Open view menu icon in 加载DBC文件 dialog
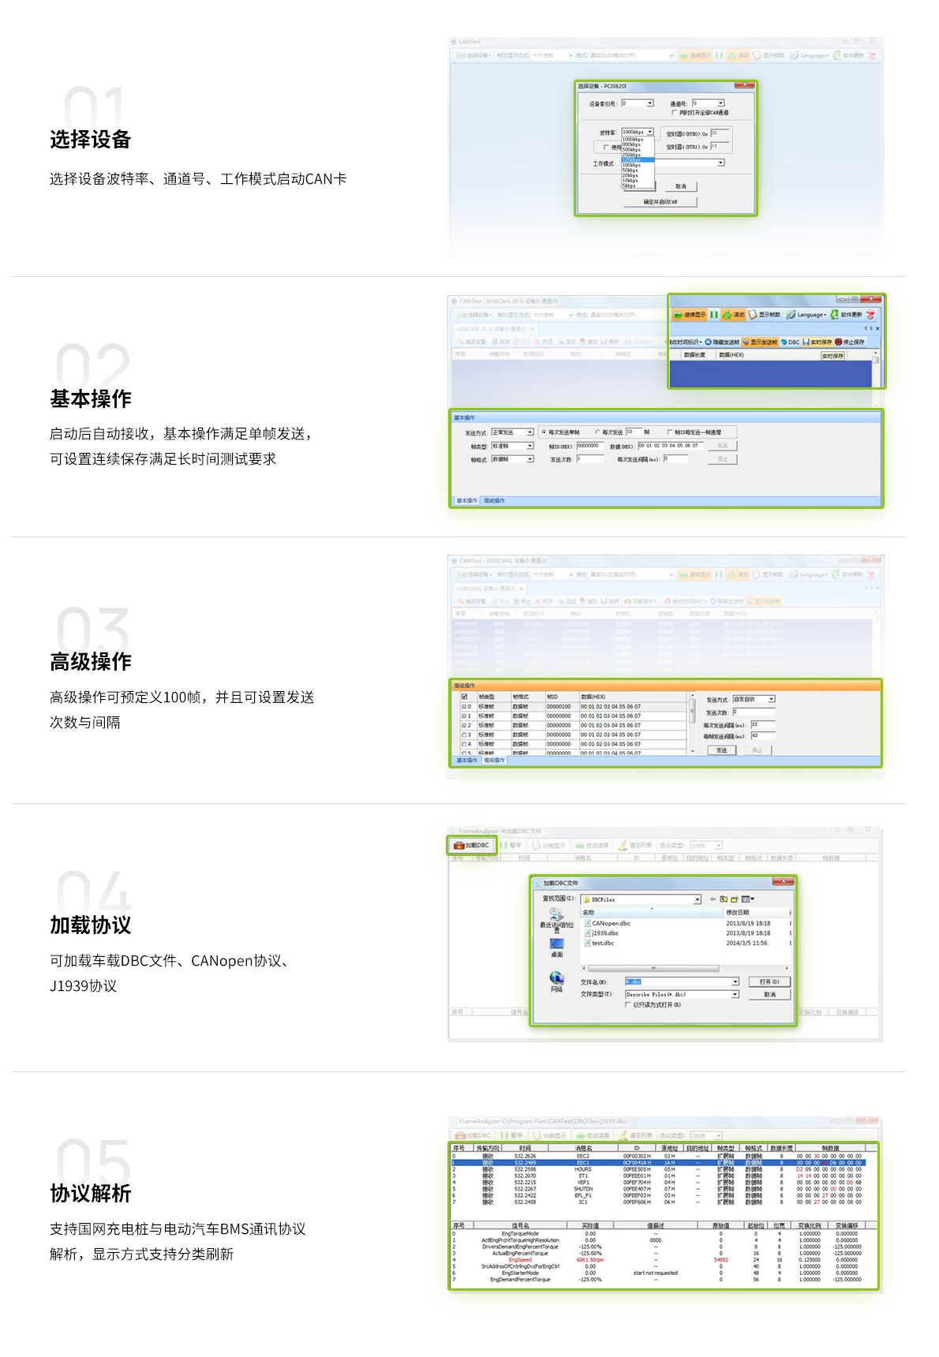 click(748, 899)
